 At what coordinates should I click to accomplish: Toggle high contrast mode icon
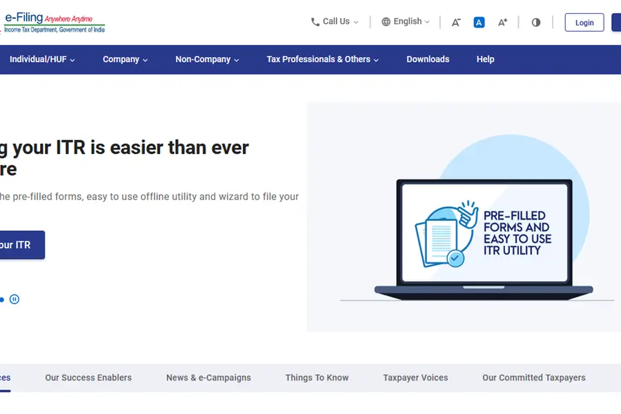[x=536, y=22]
